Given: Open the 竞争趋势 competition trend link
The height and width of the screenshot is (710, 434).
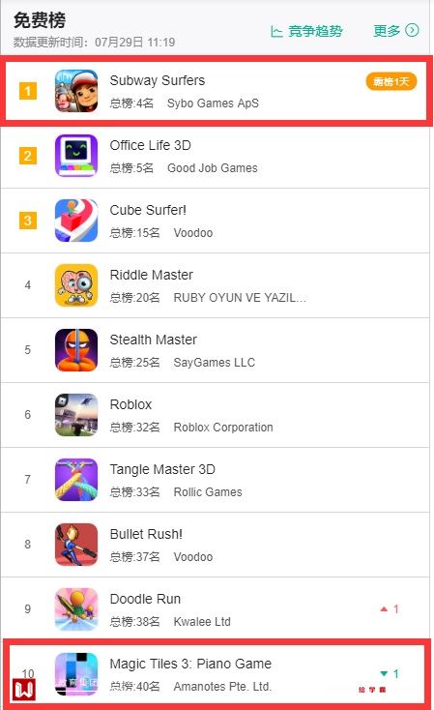Looking at the screenshot, I should click(306, 31).
